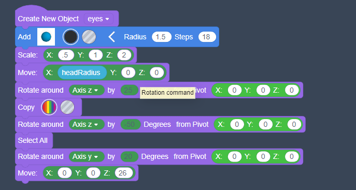Click the Radius field showing 1.5
Image resolution: width=356 pixels, height=190 pixels.
[x=161, y=37]
